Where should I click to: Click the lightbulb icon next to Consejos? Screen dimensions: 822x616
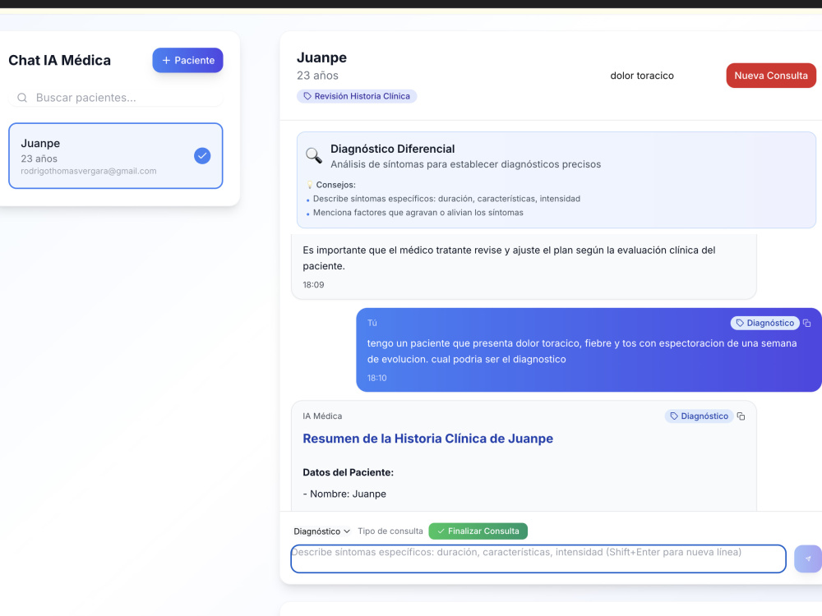point(309,184)
